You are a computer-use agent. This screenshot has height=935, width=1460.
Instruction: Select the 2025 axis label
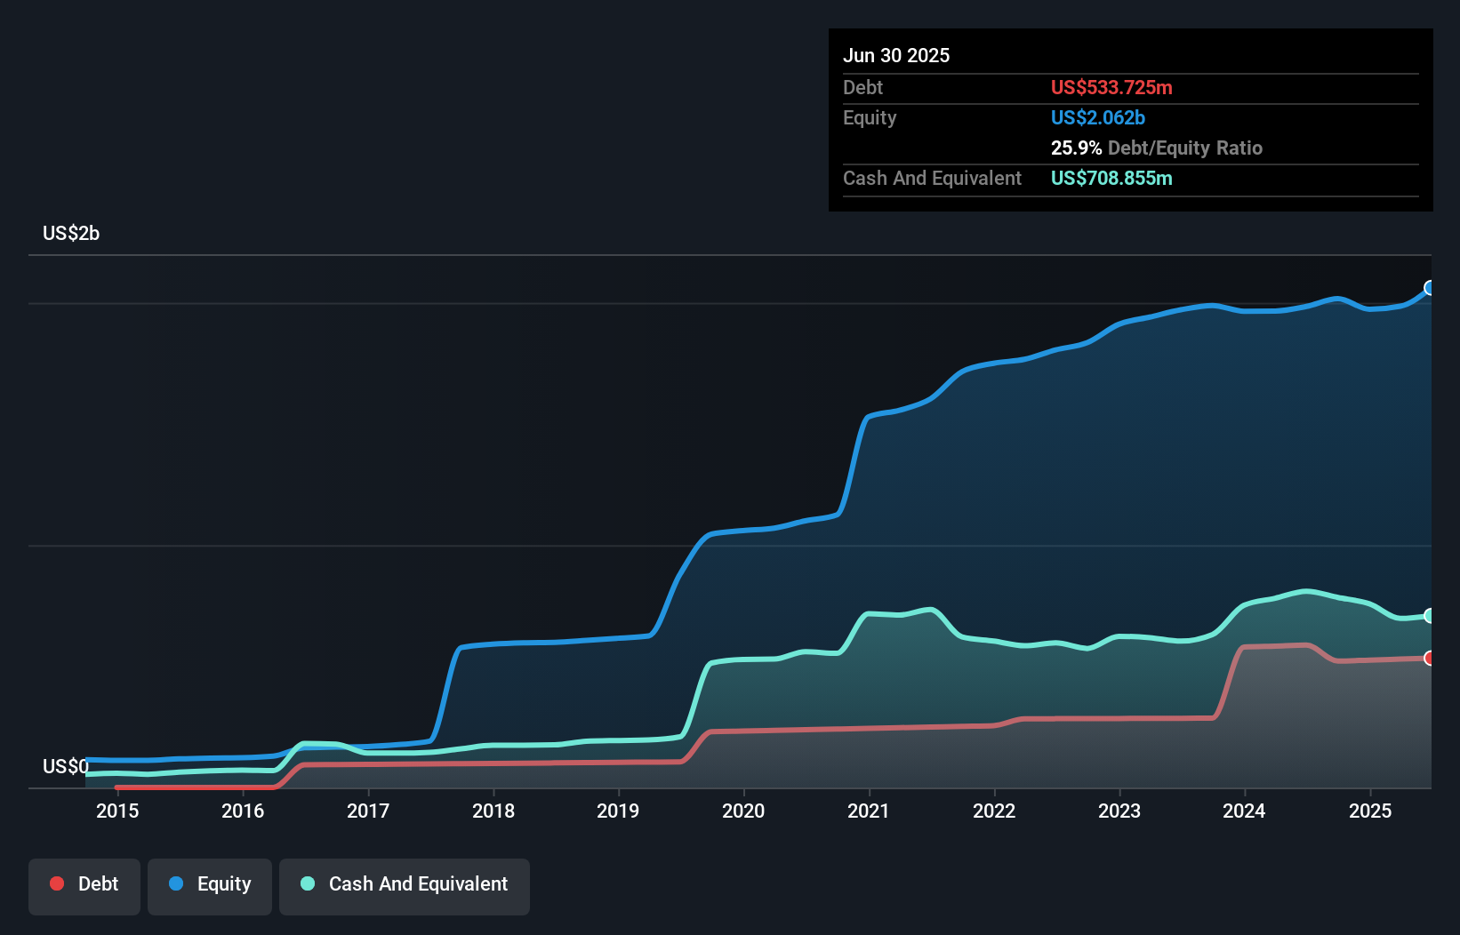(x=1370, y=811)
